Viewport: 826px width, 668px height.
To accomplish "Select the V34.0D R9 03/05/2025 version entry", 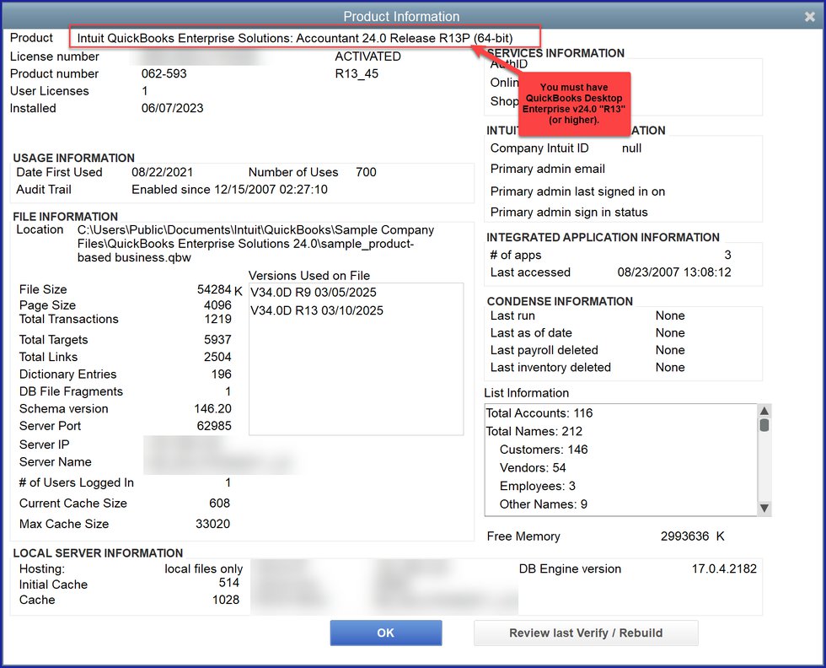I will pos(314,293).
